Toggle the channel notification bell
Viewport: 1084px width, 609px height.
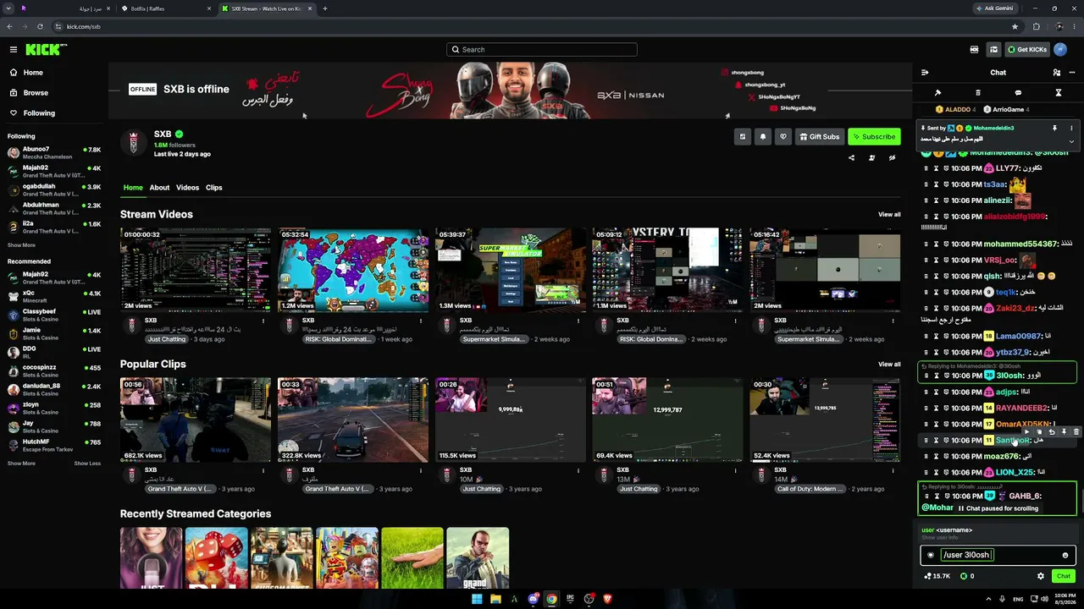point(762,136)
